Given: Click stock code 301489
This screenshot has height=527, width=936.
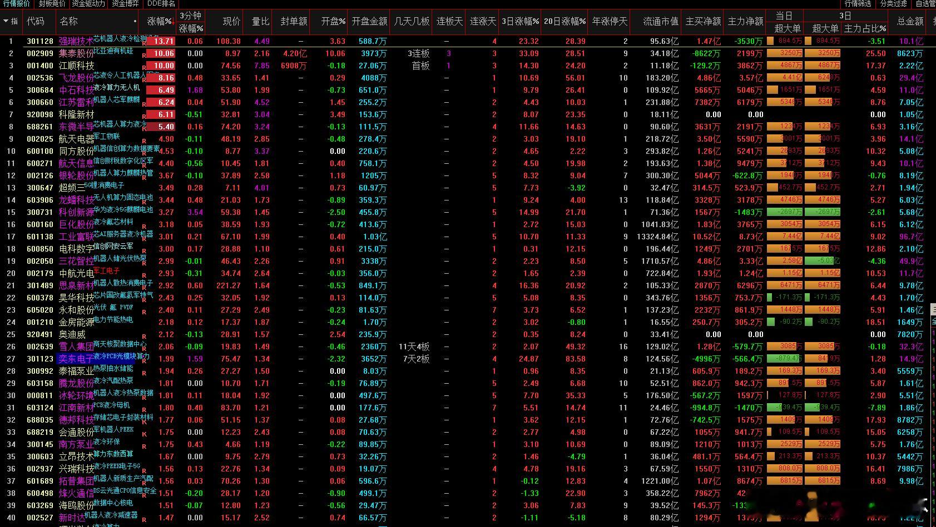Looking at the screenshot, I should (x=40, y=285).
